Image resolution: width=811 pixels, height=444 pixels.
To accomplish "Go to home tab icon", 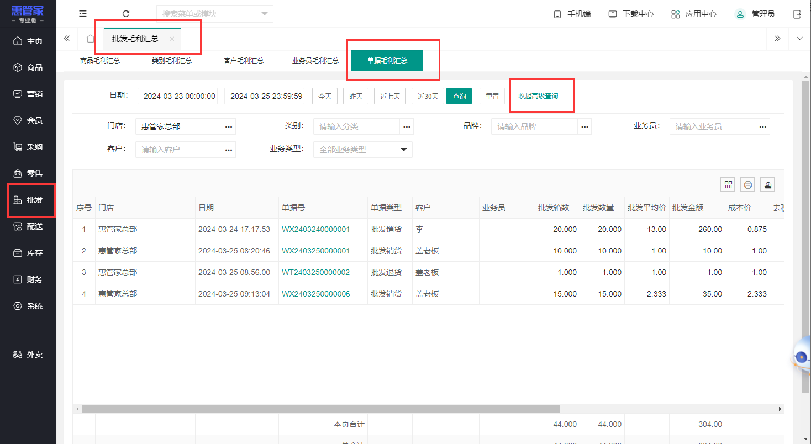I will pyautogui.click(x=91, y=39).
